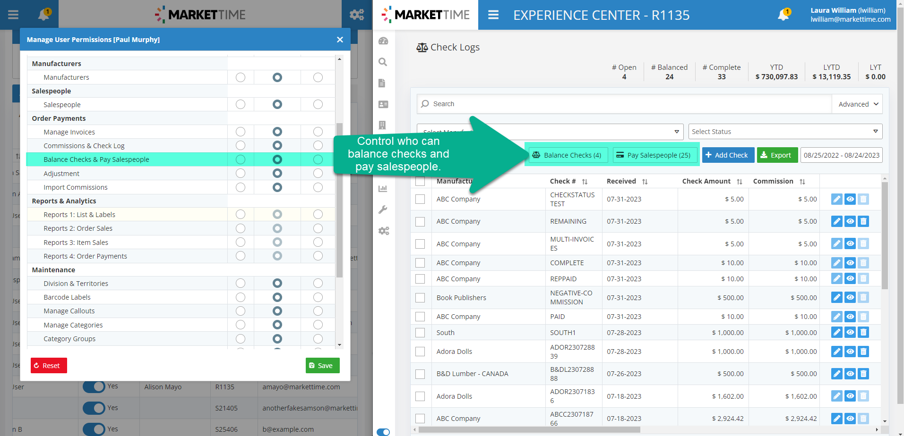This screenshot has width=904, height=436.
Task: Delete the SOUTH1 check with trash icon
Action: (863, 332)
